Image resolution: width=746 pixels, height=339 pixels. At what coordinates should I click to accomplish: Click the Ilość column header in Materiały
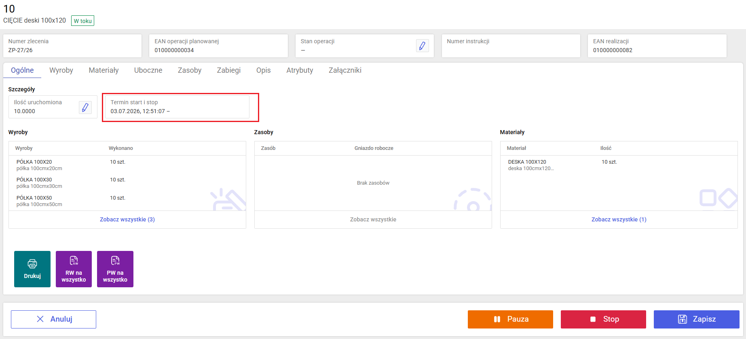click(x=606, y=148)
